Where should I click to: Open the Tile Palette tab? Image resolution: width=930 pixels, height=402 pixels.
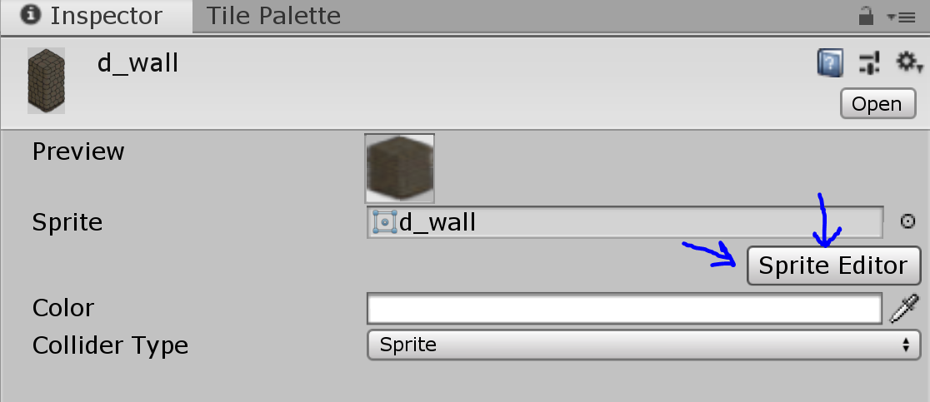[273, 16]
